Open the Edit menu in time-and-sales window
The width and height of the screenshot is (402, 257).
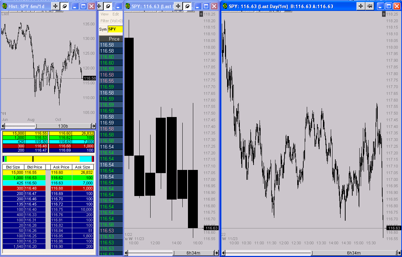coord(116,14)
